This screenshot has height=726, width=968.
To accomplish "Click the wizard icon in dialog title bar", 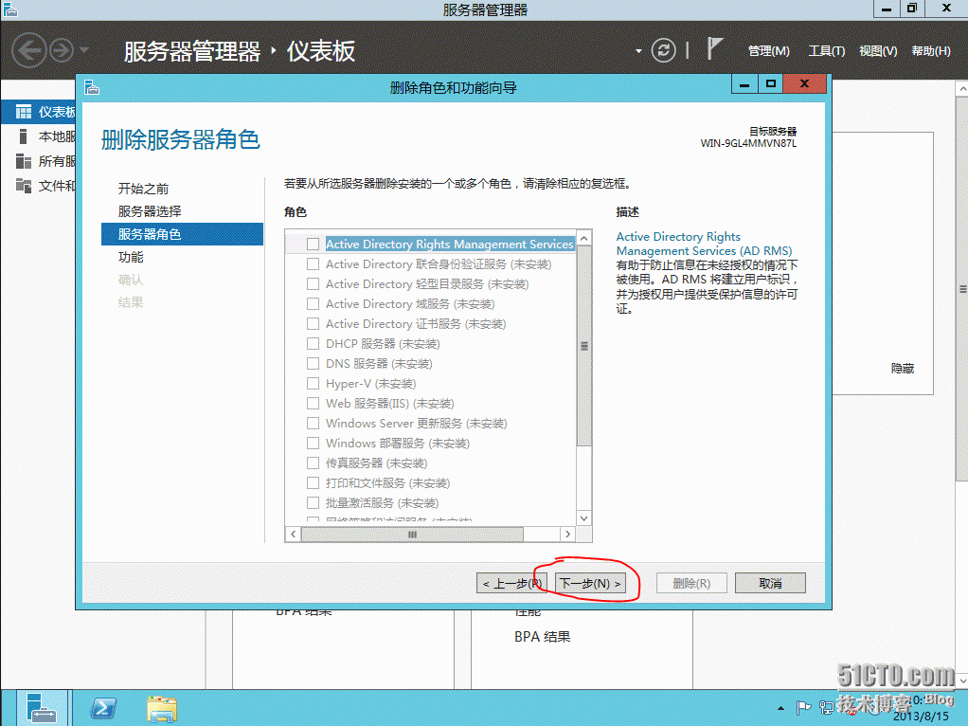I will (92, 88).
